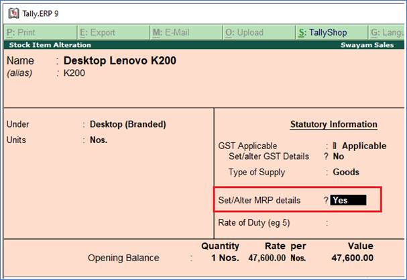Click the Under label
Screen dimensions: 407x280
[x=17, y=124]
